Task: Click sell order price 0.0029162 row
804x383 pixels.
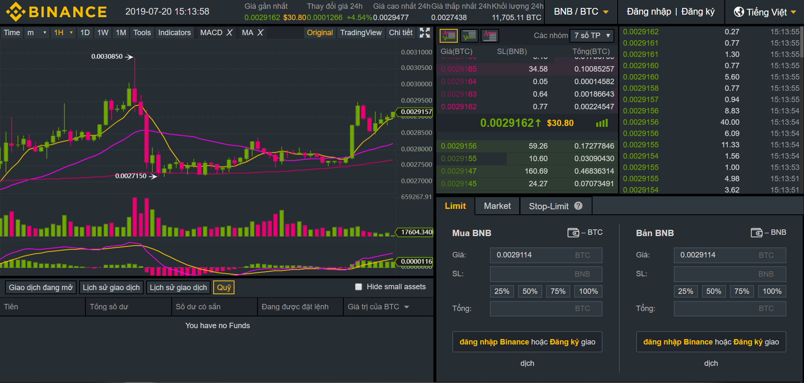Action: 527,107
